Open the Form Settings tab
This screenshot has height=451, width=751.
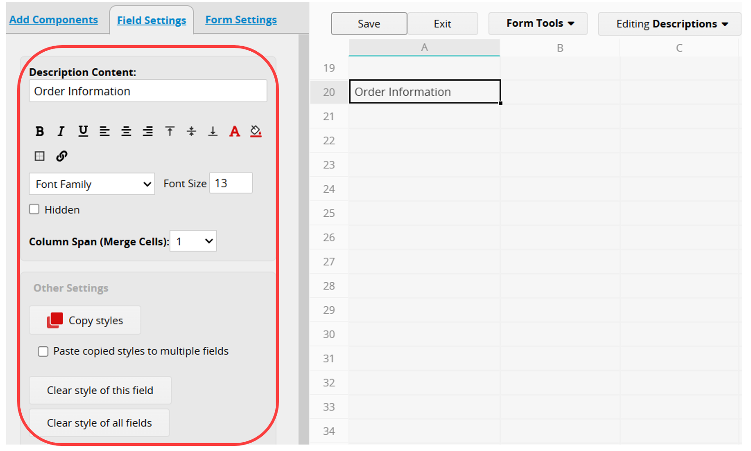point(241,20)
